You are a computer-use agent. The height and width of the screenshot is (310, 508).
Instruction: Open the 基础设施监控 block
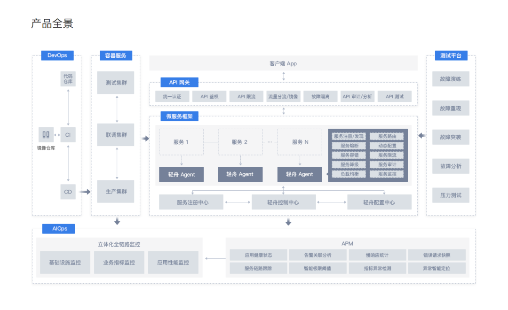coord(65,263)
